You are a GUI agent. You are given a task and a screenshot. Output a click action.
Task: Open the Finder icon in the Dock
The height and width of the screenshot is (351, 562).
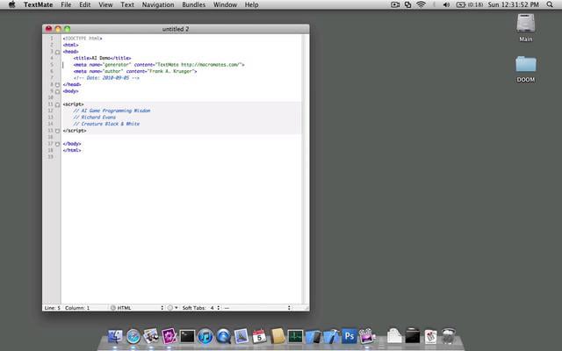click(x=115, y=337)
